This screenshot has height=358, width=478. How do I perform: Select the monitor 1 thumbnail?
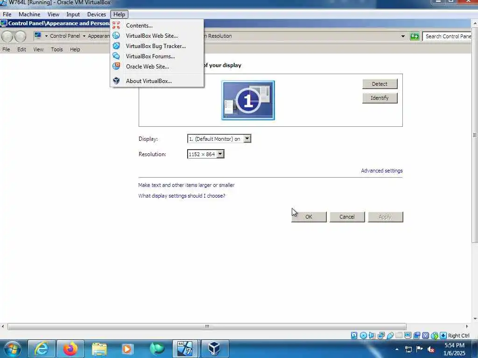coord(248,100)
